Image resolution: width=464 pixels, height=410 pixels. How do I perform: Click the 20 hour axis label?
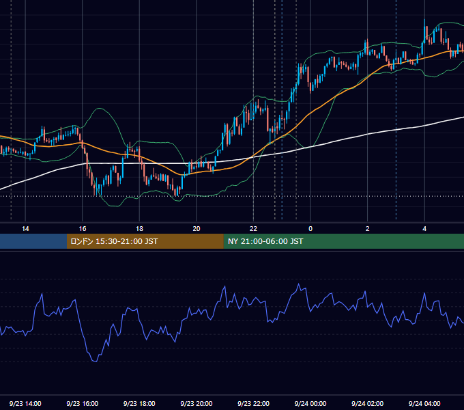point(197,229)
